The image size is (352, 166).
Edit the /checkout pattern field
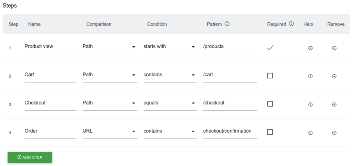point(230,103)
